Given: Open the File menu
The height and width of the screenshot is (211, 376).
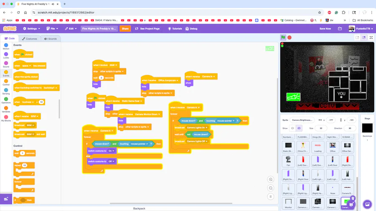Looking at the screenshot, I should pyautogui.click(x=52, y=28).
